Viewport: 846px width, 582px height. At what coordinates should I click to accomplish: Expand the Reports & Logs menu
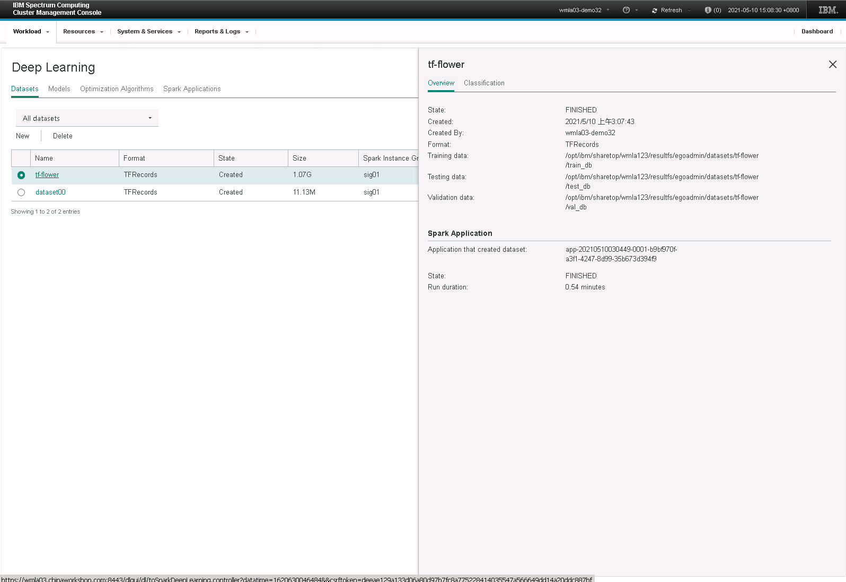pyautogui.click(x=222, y=32)
